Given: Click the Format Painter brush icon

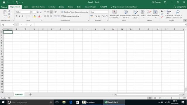Looking at the screenshot, I should 9,17.
